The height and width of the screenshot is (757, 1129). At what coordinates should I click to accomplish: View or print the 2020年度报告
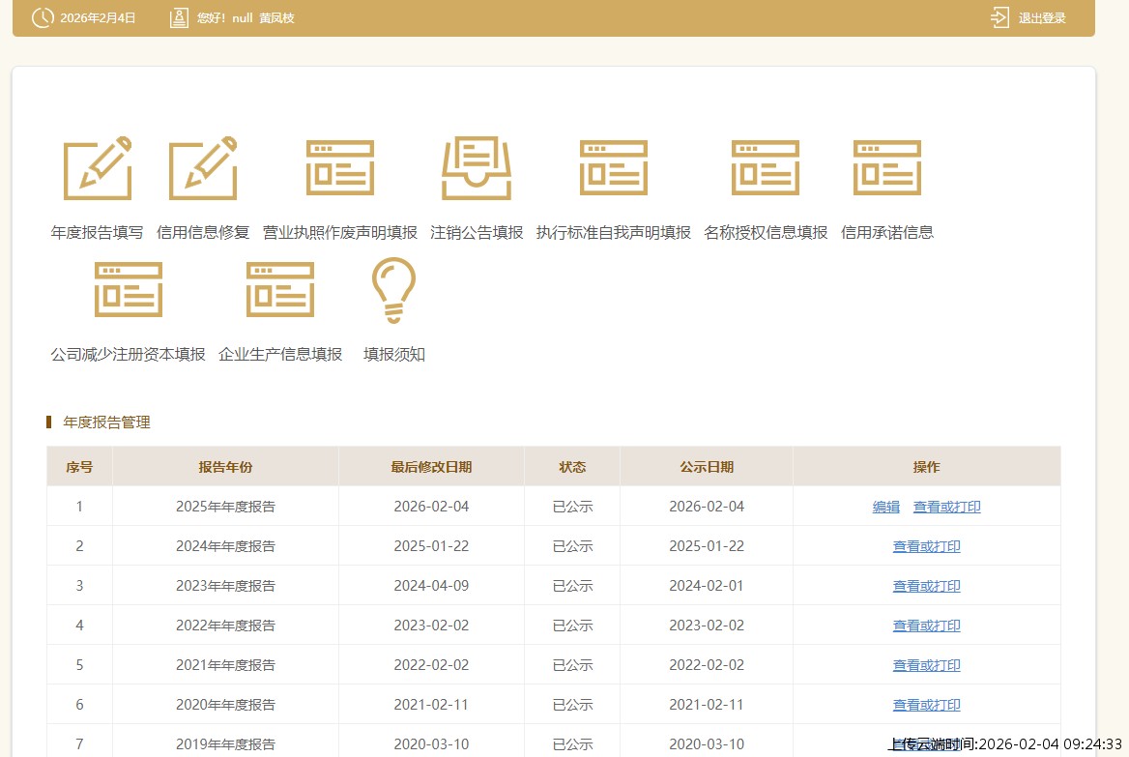(x=926, y=705)
